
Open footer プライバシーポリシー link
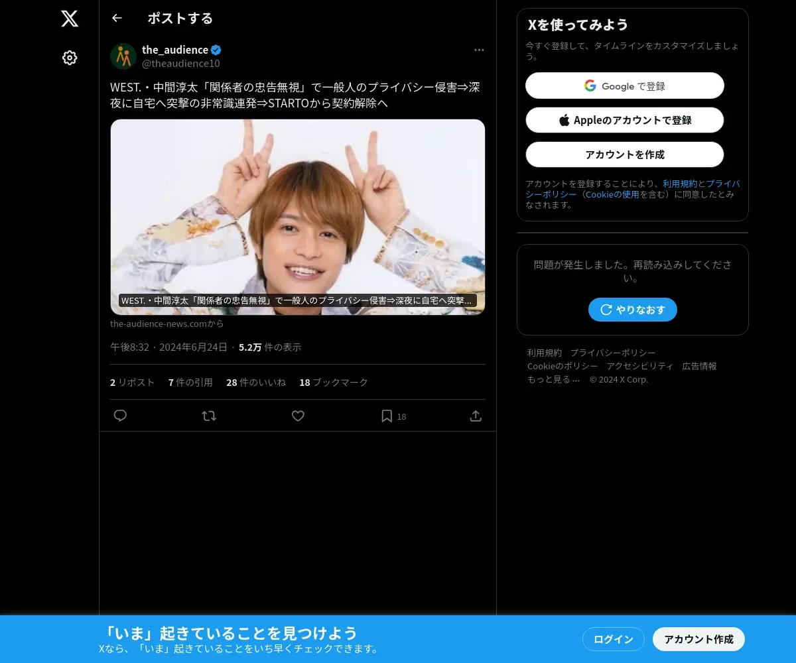(613, 353)
